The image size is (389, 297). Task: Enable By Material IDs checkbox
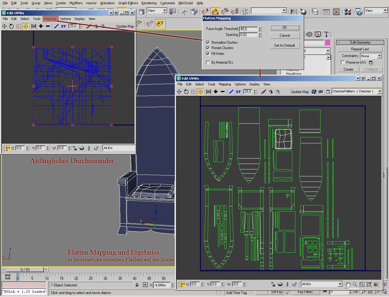208,62
